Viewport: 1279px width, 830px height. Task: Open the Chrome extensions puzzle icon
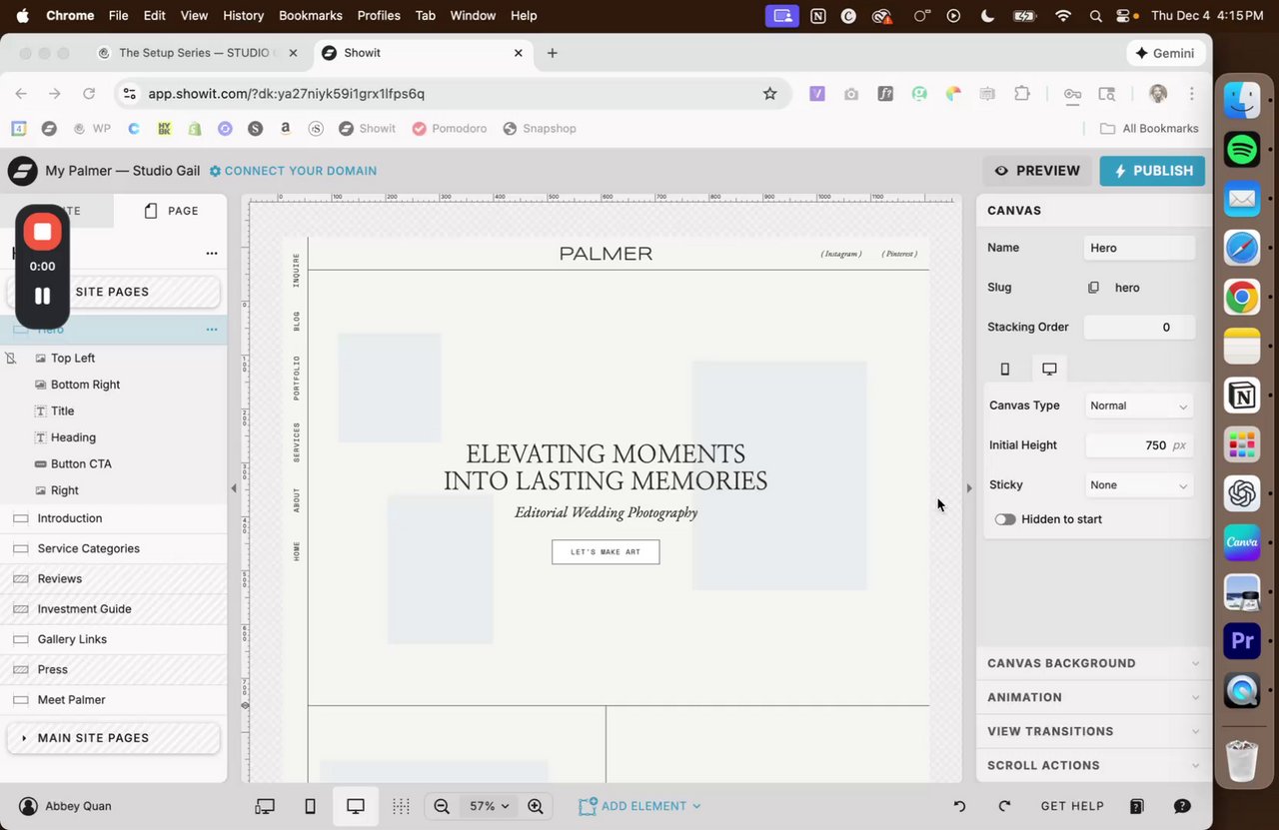(x=1021, y=94)
